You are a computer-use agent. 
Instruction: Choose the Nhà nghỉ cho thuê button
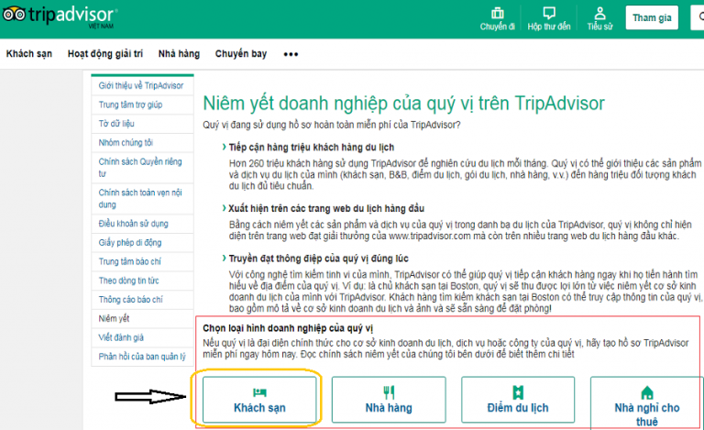pyautogui.click(x=646, y=402)
